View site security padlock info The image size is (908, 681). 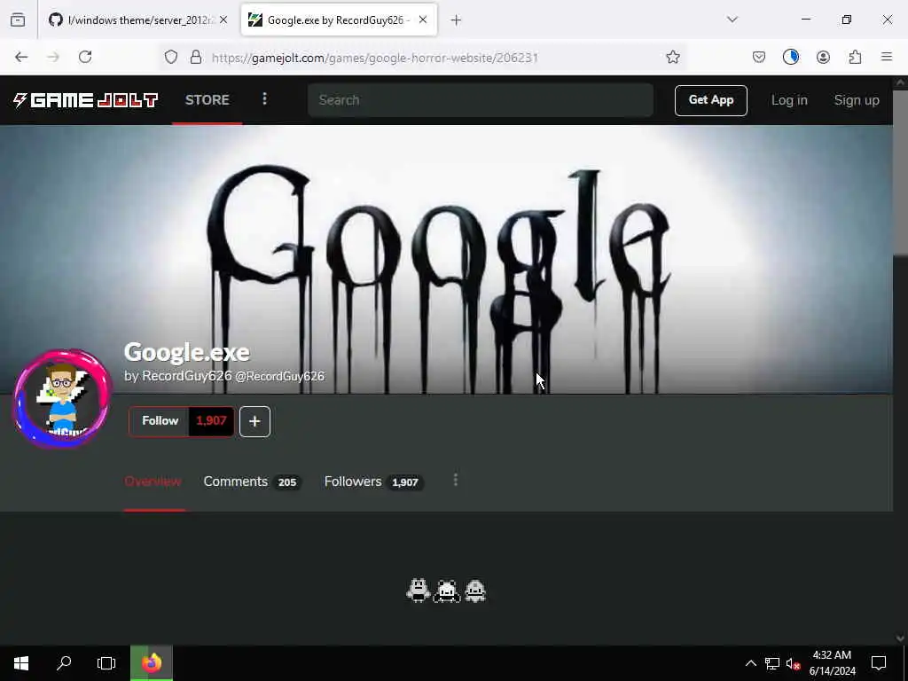tap(196, 58)
